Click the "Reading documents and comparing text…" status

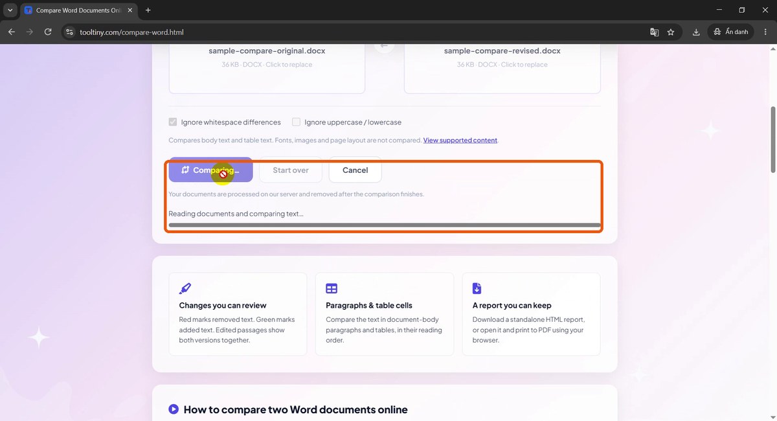[236, 213]
